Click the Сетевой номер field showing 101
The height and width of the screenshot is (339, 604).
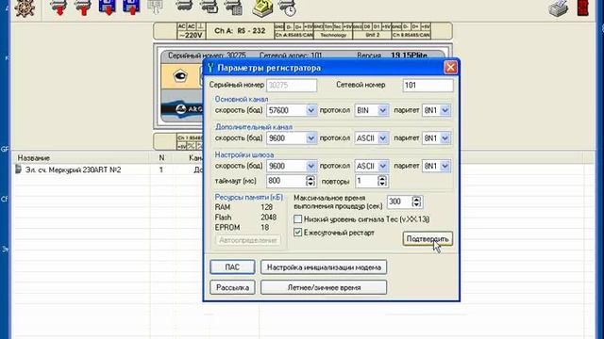[x=428, y=86]
